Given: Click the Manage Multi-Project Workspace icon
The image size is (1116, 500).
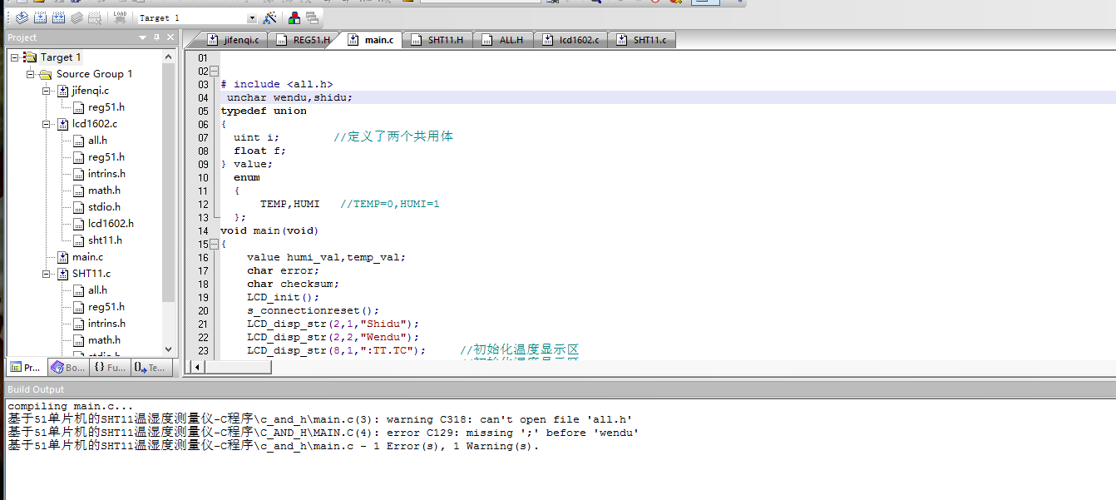Looking at the screenshot, I should (312, 17).
